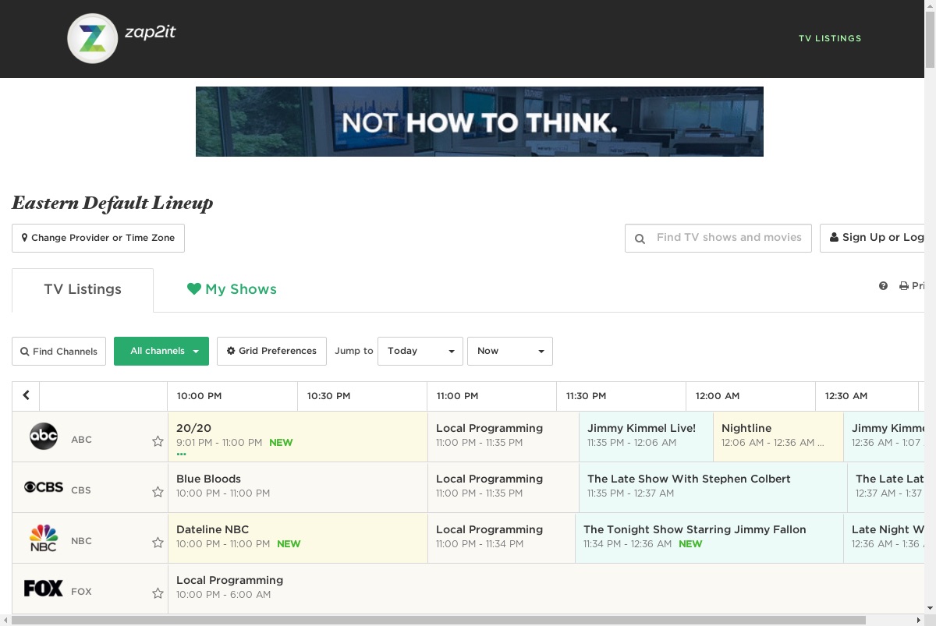Open Jimmy Kimmel Live! at 11:35 PM
This screenshot has width=936, height=626.
(646, 437)
